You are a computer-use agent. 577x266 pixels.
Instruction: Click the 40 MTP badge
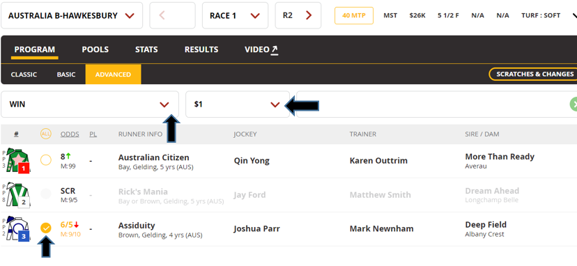354,15
